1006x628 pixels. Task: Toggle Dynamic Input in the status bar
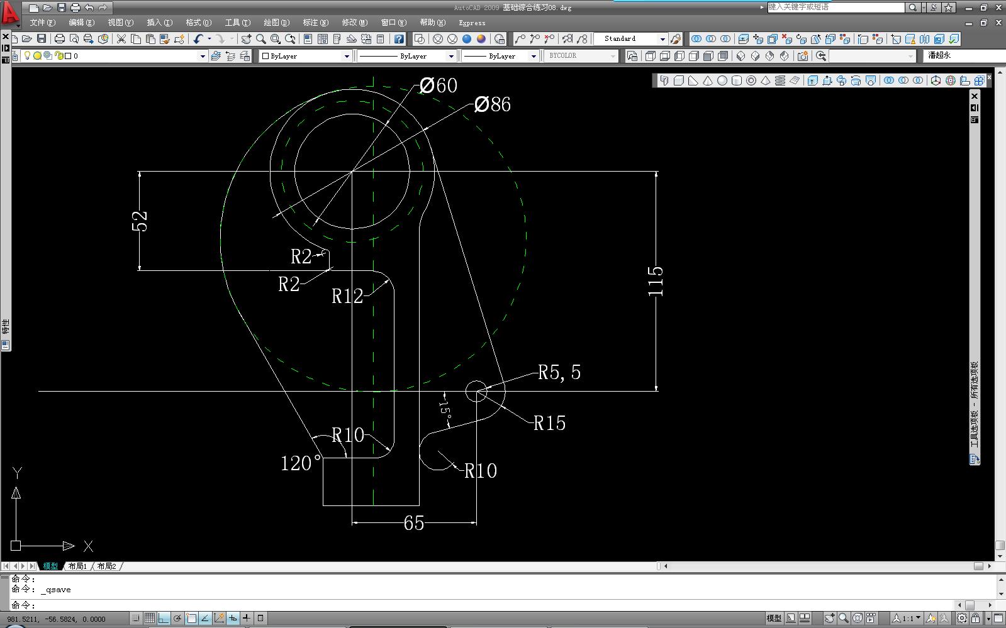pyautogui.click(x=233, y=619)
